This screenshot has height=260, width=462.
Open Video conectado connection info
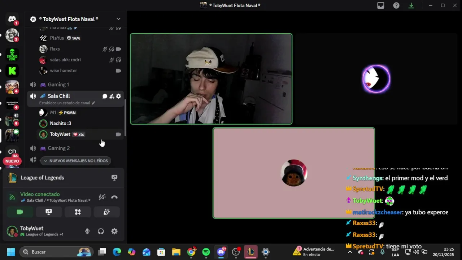(x=40, y=194)
